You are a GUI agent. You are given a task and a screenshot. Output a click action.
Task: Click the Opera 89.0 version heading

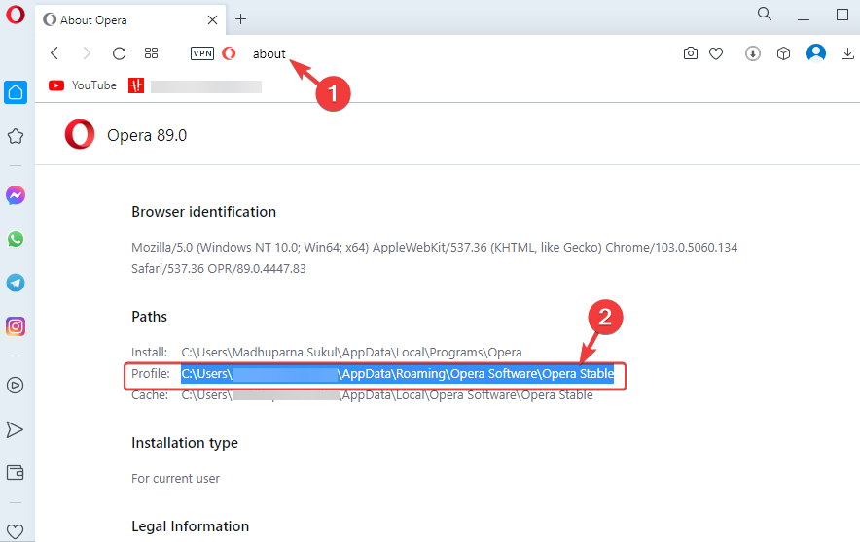click(147, 135)
